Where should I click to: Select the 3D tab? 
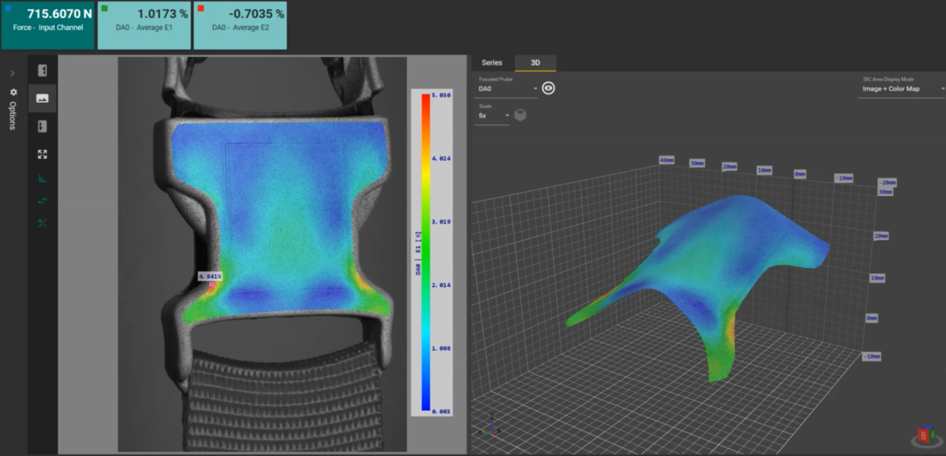click(535, 63)
